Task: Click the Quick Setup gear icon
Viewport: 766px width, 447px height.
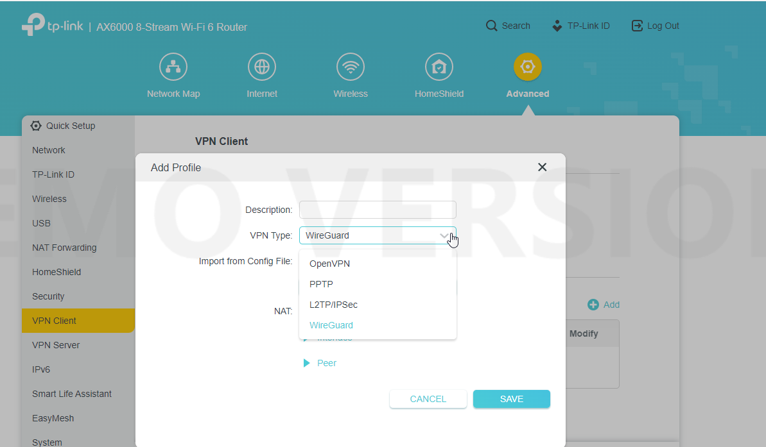Action: coord(36,126)
